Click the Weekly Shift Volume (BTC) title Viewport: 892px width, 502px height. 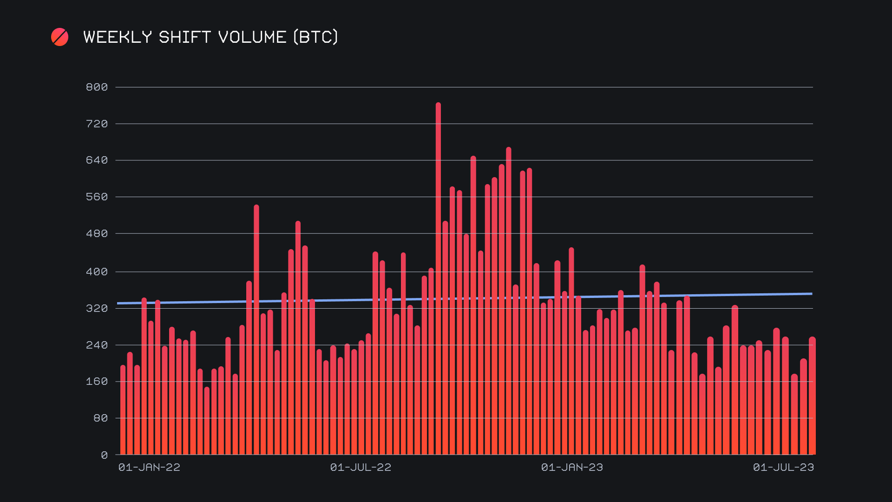pyautogui.click(x=210, y=37)
